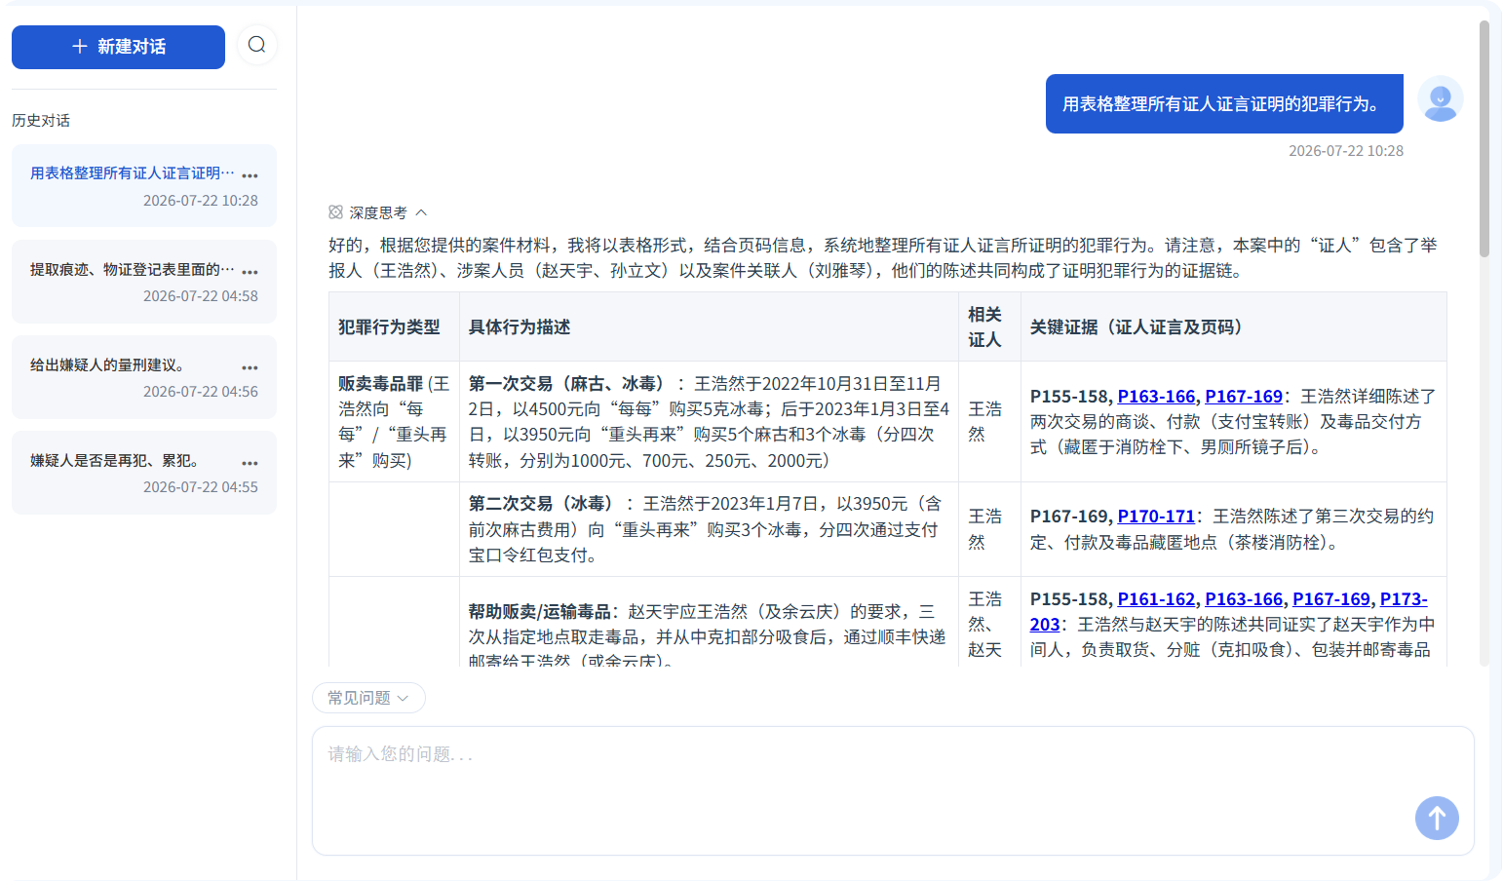Select history chat 嫌疑人是否是再犯、累犯

(x=144, y=473)
